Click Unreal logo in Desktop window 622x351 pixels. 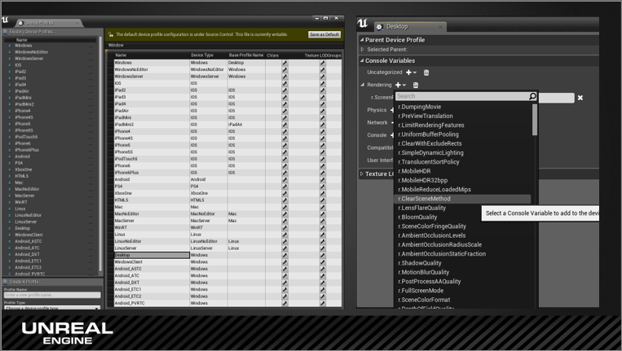[x=363, y=24]
